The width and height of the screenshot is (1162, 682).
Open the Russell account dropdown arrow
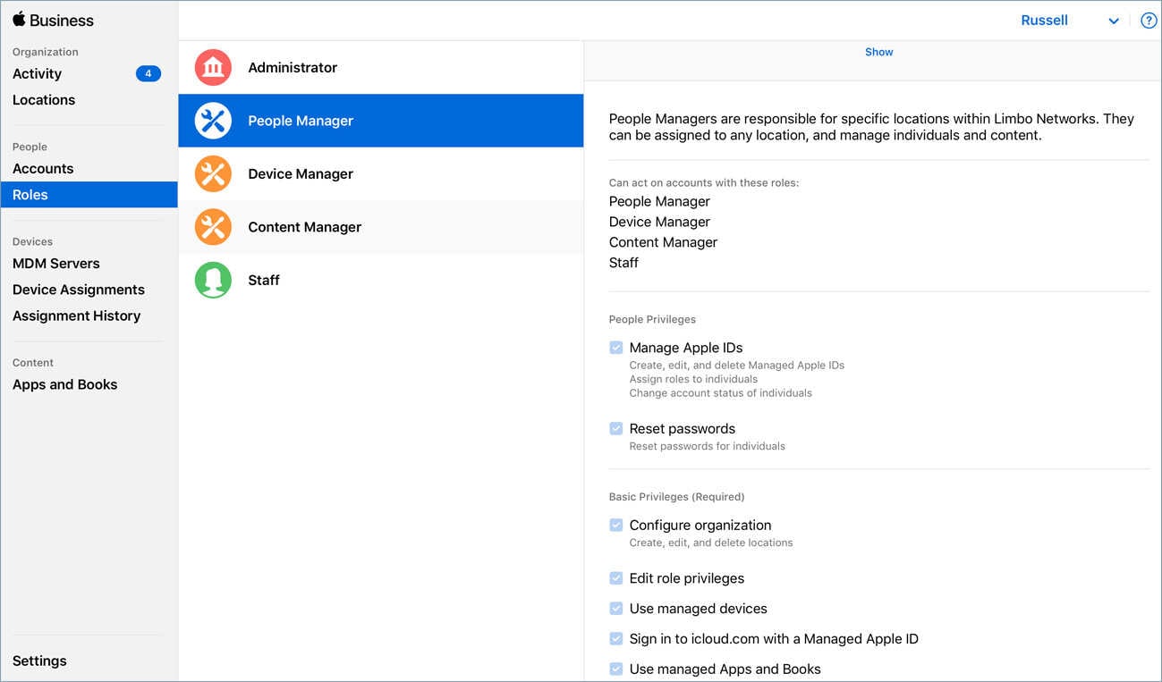click(x=1114, y=21)
